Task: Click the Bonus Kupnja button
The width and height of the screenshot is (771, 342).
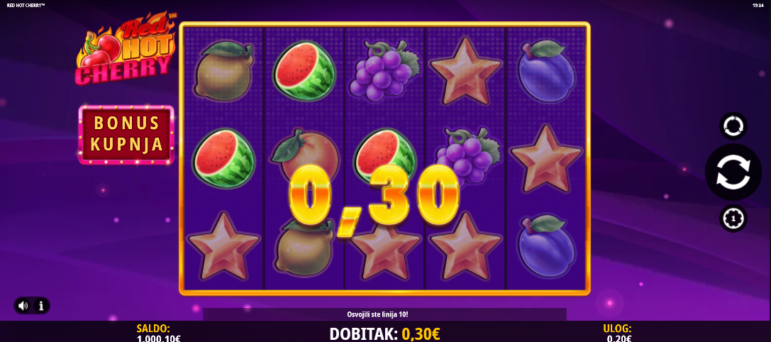Action: [x=126, y=134]
